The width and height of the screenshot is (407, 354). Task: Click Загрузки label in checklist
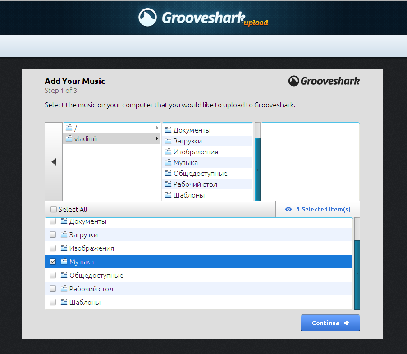pyautogui.click(x=83, y=235)
